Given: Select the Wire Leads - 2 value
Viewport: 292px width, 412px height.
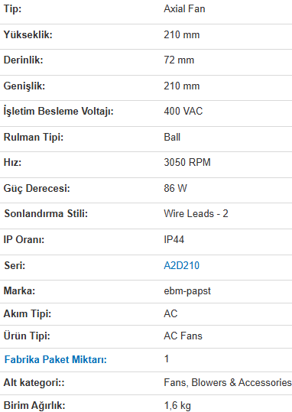Looking at the screenshot, I should tap(196, 213).
